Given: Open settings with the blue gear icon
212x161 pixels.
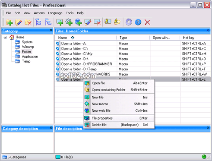Looking at the screenshot, I should click(129, 22).
